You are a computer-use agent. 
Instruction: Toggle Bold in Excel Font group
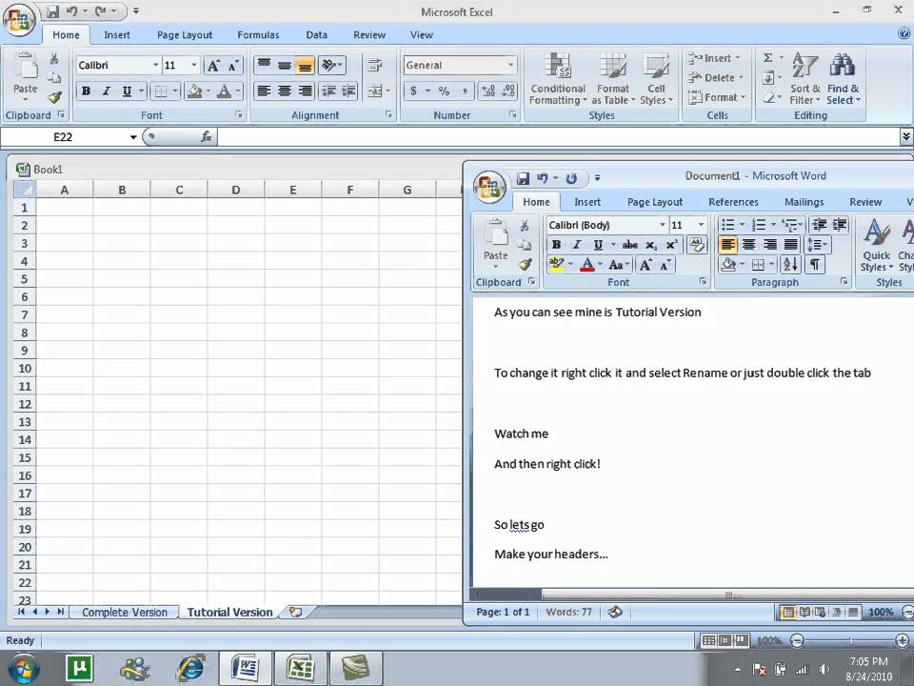click(87, 91)
